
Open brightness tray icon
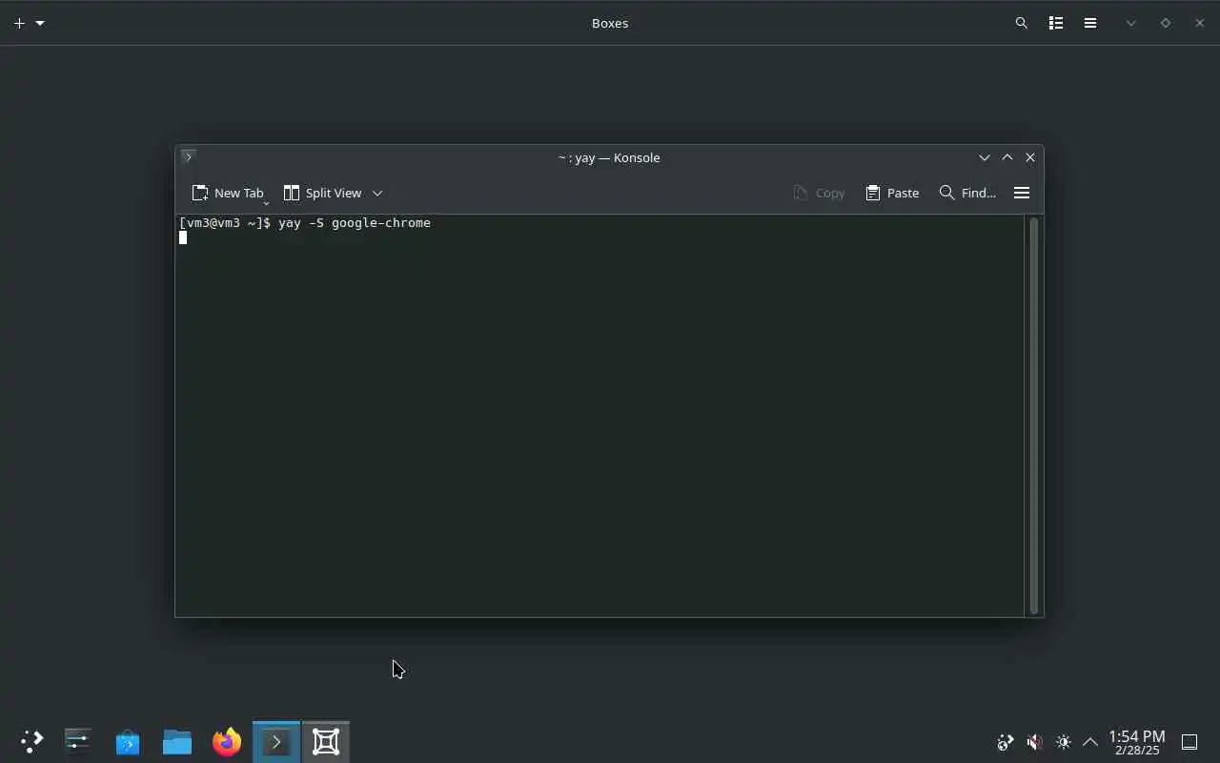[1064, 742]
